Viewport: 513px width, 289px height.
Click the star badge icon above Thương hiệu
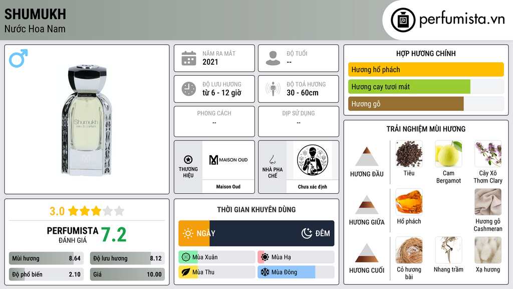(188, 160)
